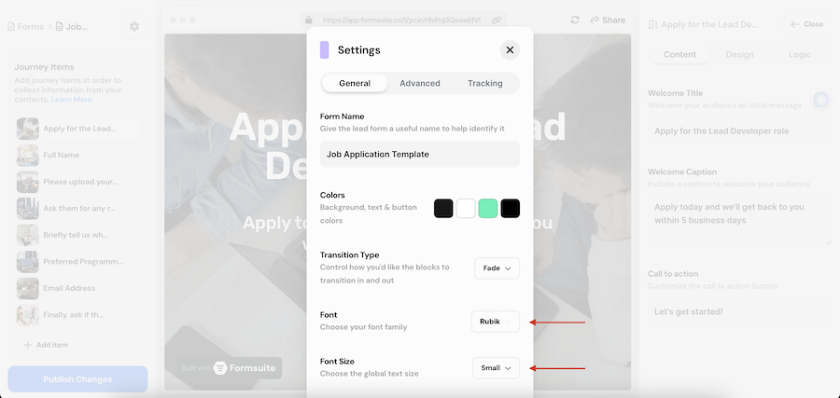The width and height of the screenshot is (840, 398).
Task: Open the Transition Type Fade dropdown
Action: point(497,268)
